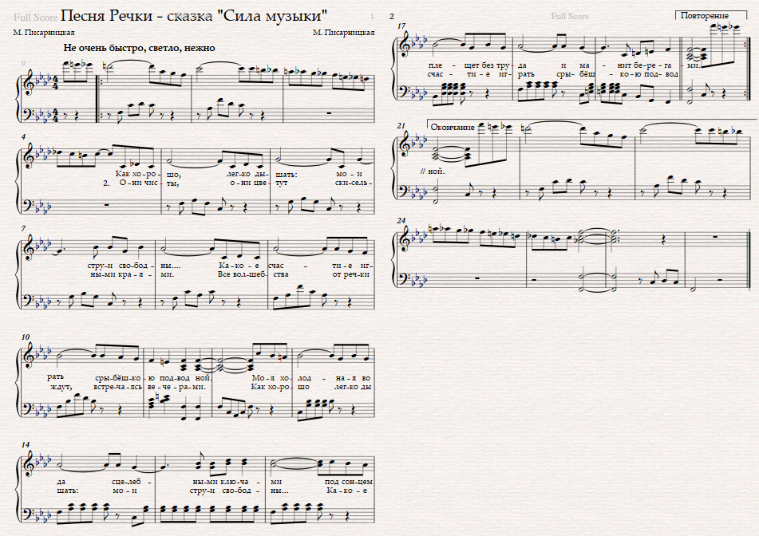Select measure number 24 on last system

tap(401, 221)
